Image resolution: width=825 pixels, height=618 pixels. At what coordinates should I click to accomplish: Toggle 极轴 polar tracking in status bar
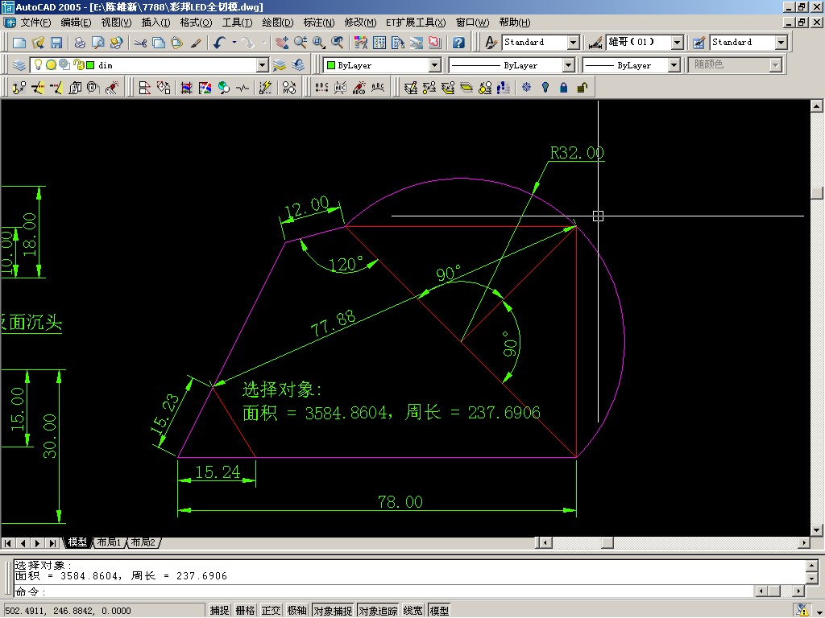click(x=296, y=610)
